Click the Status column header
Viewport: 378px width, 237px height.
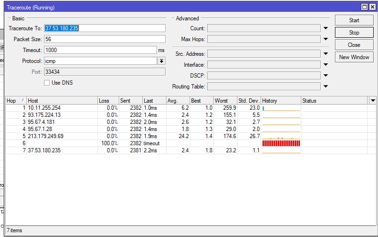(x=334, y=101)
